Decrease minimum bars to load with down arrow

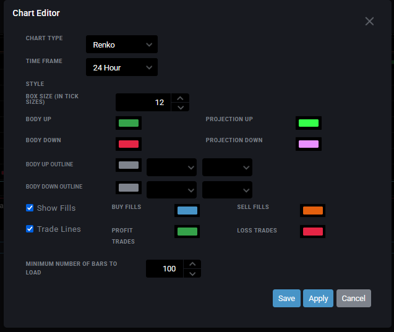coord(192,273)
